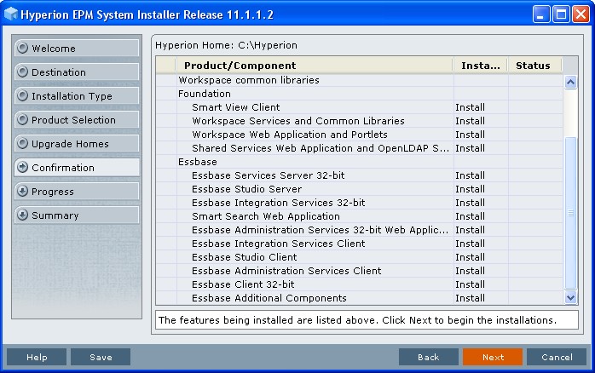Cancel the installer
This screenshot has height=373, width=595.
coord(556,357)
